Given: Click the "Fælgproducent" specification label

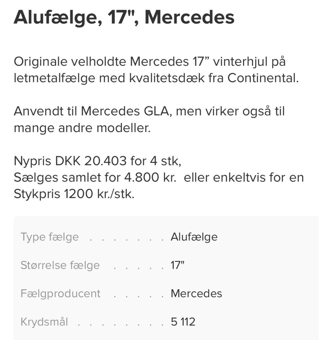Looking at the screenshot, I should 60,293.
